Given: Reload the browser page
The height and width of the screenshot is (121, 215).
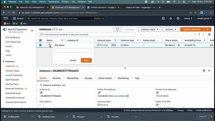Looking at the screenshot, I should tap(13, 13).
